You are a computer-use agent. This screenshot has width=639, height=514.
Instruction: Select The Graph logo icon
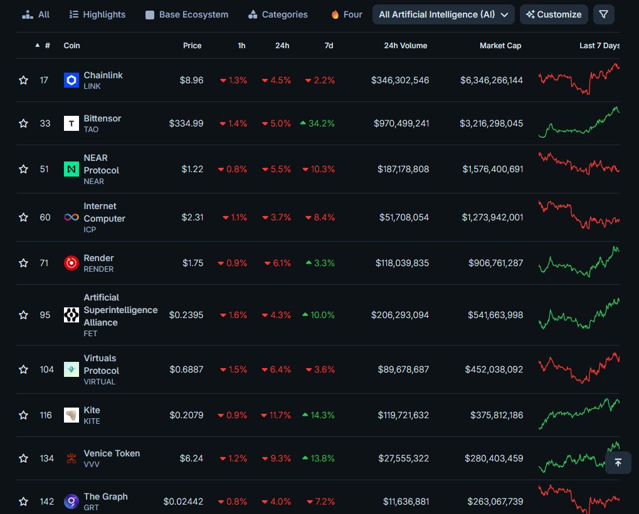71,501
